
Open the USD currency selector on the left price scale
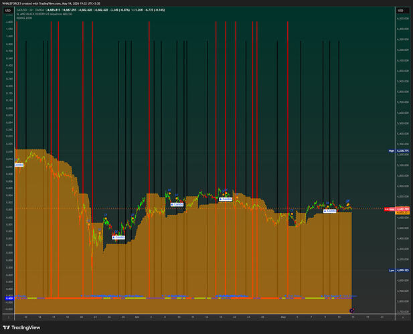[8, 11]
